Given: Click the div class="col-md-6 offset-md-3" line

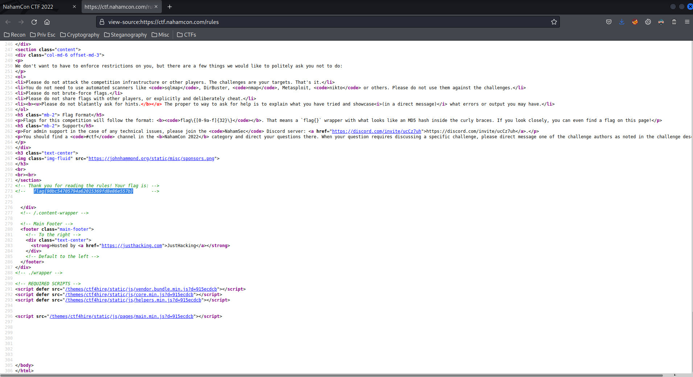Looking at the screenshot, I should [60, 55].
